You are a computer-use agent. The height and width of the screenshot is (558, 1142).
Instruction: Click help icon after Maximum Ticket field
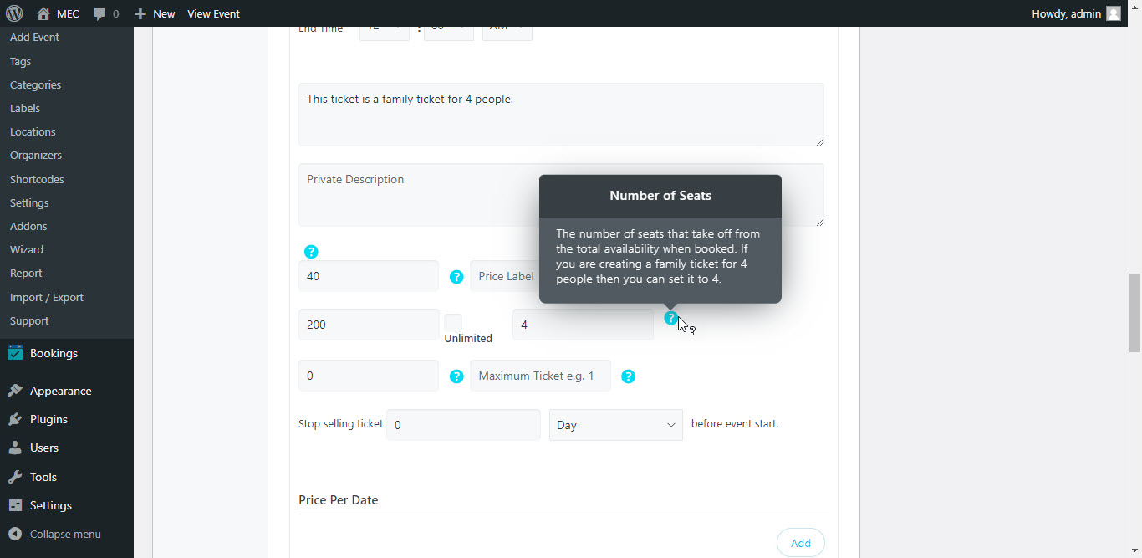point(629,376)
